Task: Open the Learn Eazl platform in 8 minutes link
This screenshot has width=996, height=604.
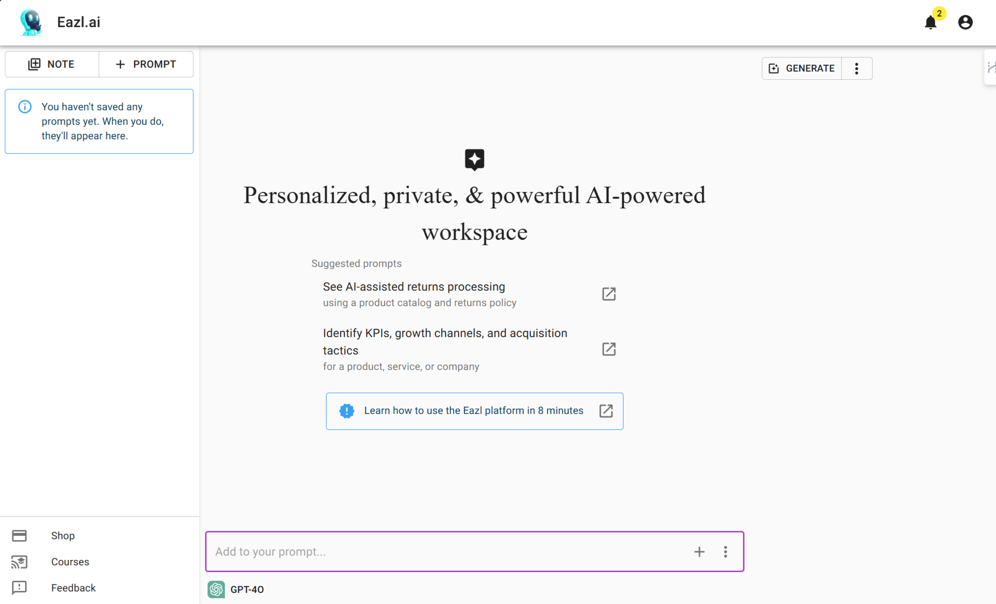Action: (474, 411)
